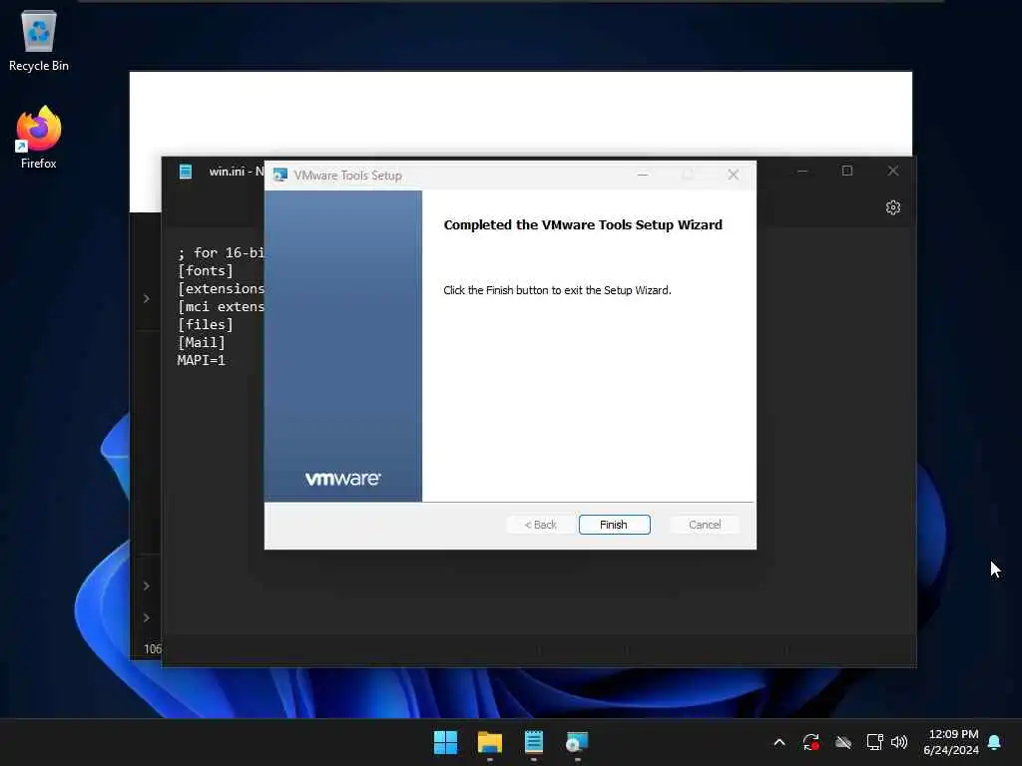Click the [Mail] line in Notepad
1022x766 pixels.
[x=202, y=342]
